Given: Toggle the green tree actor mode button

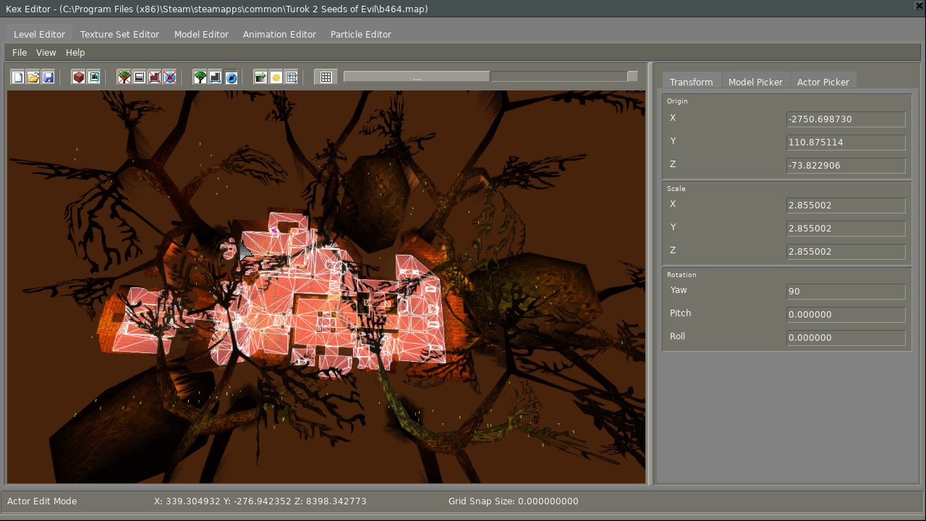Looking at the screenshot, I should point(200,77).
